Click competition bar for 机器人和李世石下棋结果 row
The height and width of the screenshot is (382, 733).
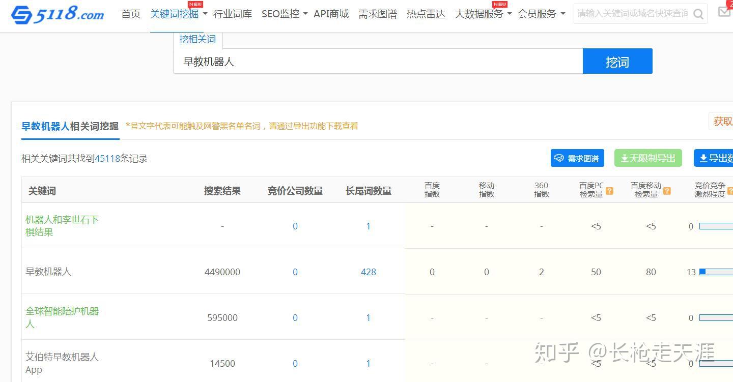click(x=716, y=226)
